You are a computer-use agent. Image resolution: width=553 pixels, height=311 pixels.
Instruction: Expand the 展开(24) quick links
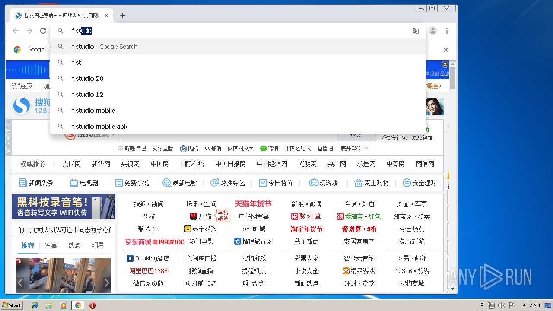pyautogui.click(x=354, y=148)
